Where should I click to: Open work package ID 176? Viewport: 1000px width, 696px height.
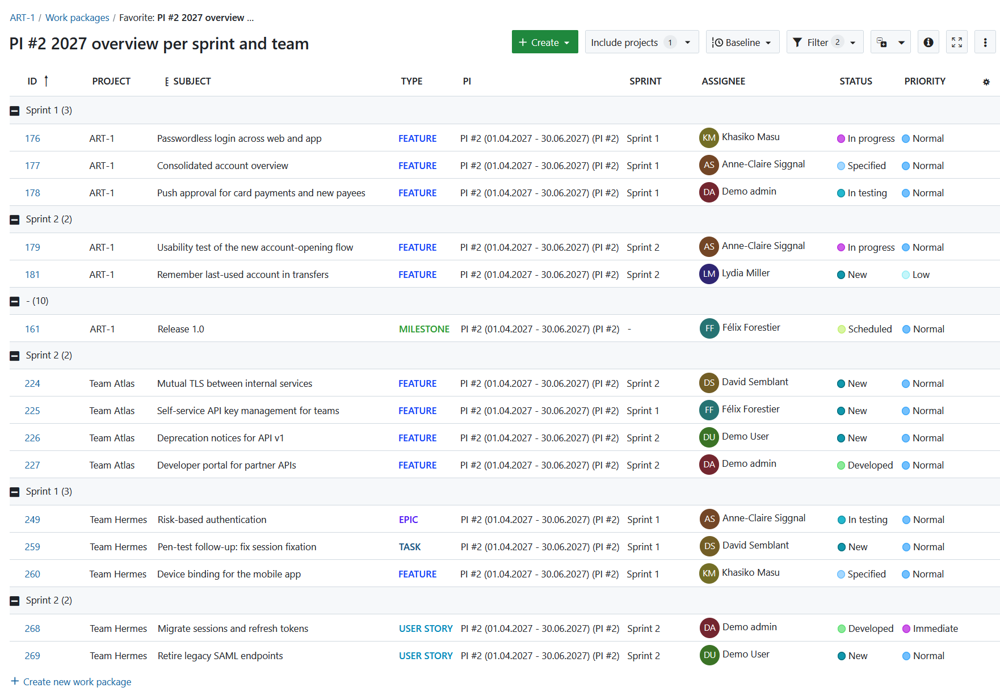pos(32,138)
